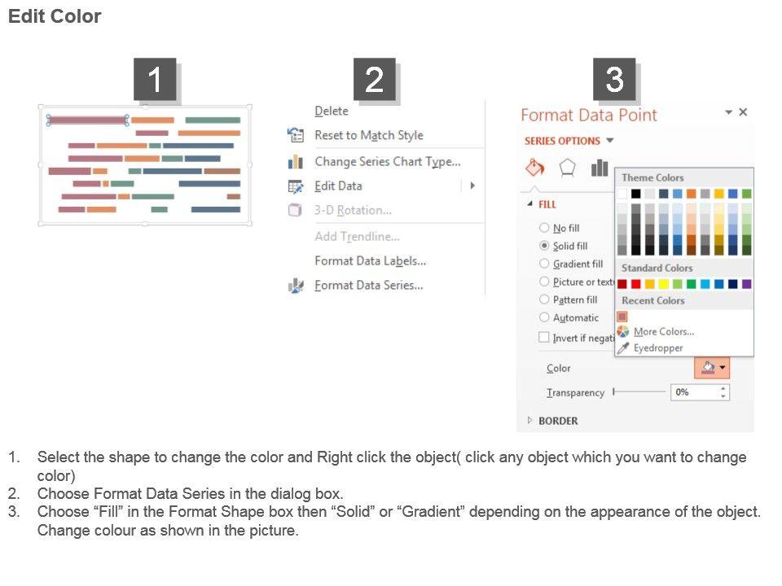Image resolution: width=782 pixels, height=586 pixels.
Task: Click the Format Data Series icon
Action: pyautogui.click(x=296, y=286)
